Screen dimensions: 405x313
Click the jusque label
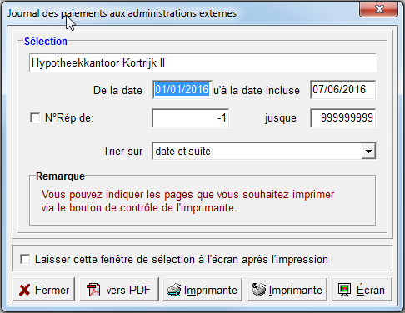[x=281, y=118]
